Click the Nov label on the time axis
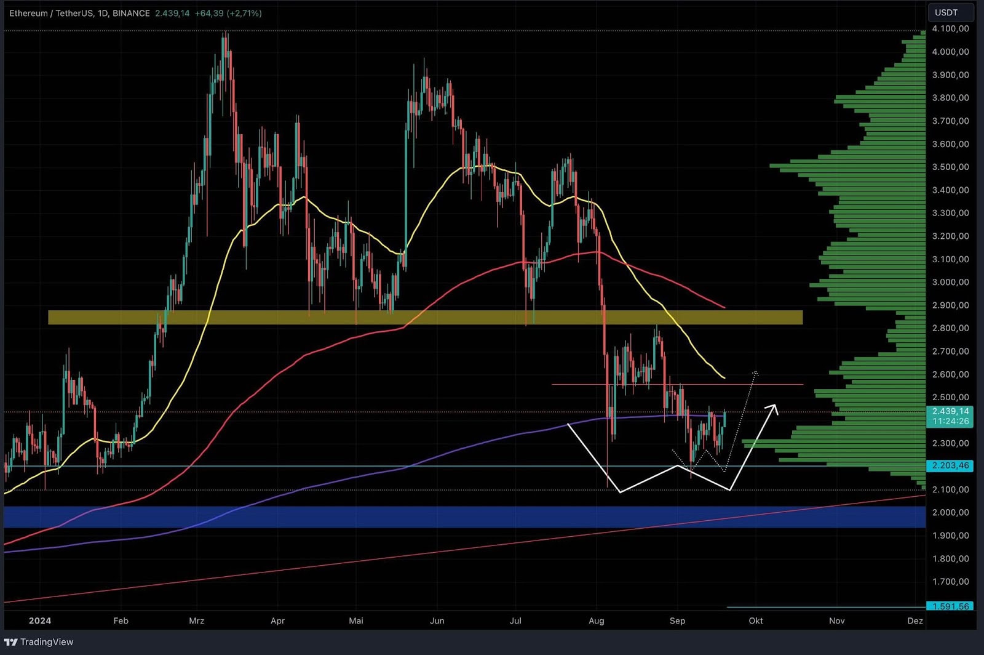 [837, 621]
